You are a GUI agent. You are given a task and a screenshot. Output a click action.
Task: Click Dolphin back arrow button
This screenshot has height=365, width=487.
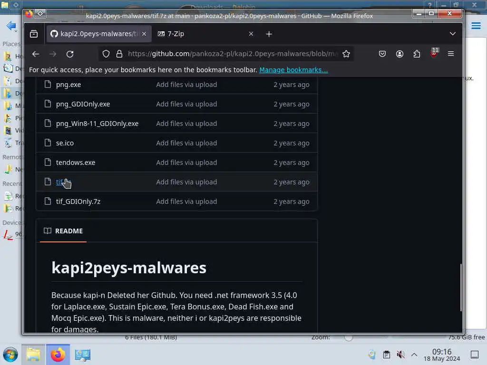[x=11, y=26]
